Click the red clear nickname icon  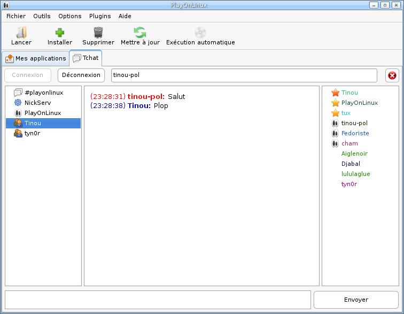point(392,75)
